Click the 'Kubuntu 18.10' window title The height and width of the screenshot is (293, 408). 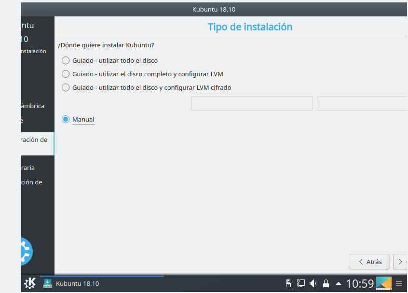pos(214,9)
